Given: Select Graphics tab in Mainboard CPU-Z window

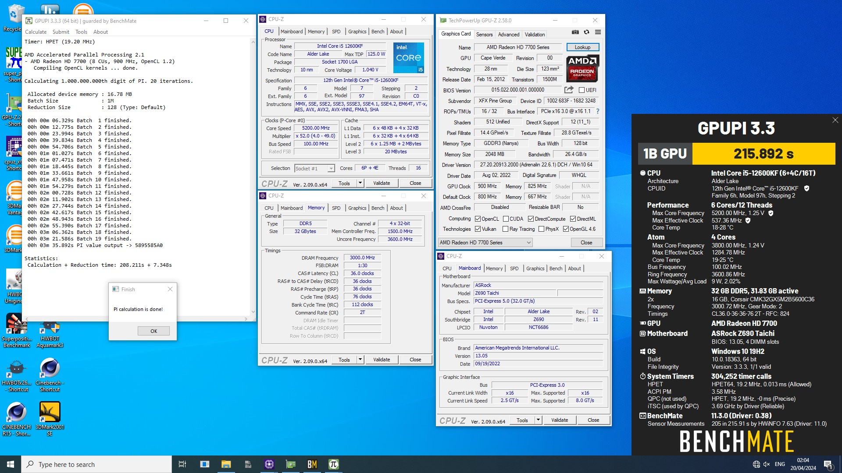Looking at the screenshot, I should [x=535, y=268].
